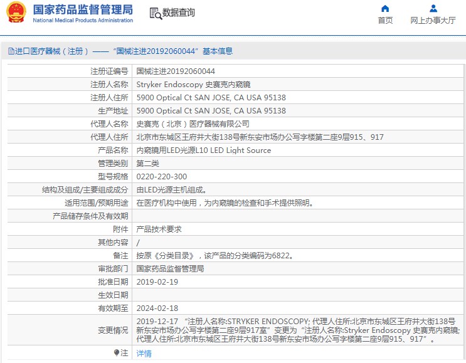Click the 代理人住所 label

click(x=109, y=137)
